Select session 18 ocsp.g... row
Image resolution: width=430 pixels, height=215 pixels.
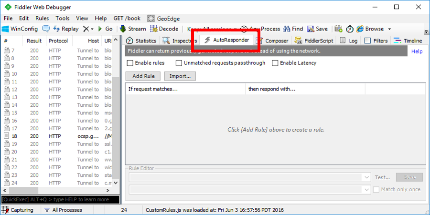tap(57, 136)
